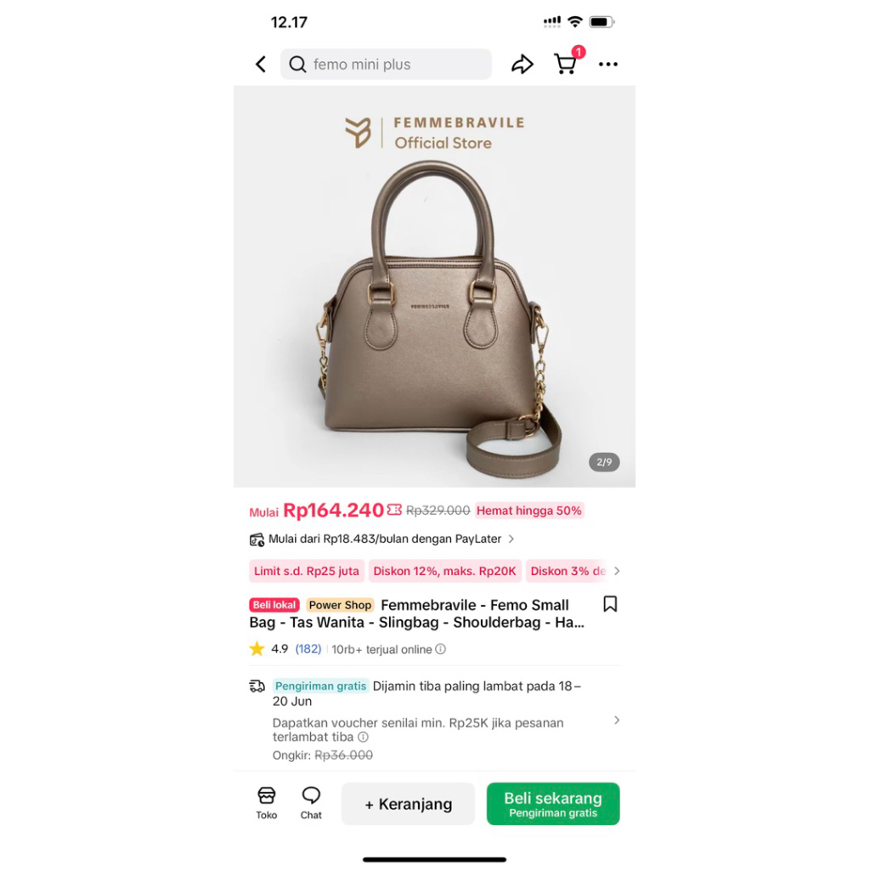Open the Toko store icon

266,803
